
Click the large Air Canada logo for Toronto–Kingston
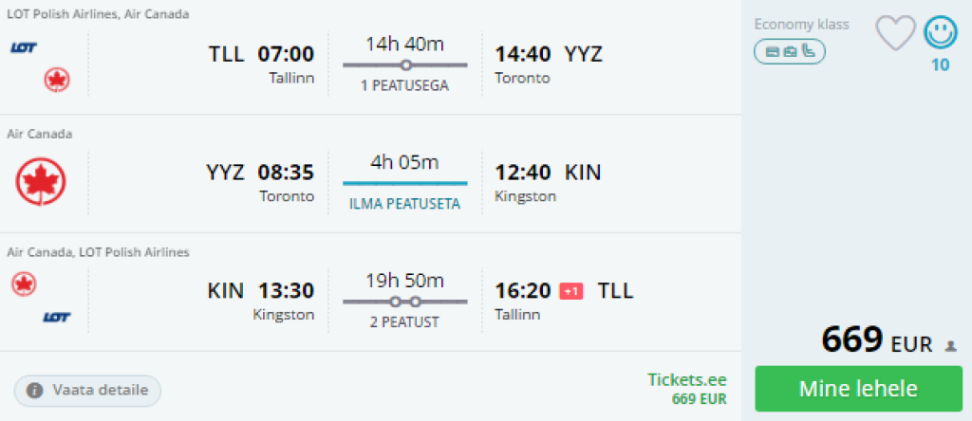coord(41,182)
